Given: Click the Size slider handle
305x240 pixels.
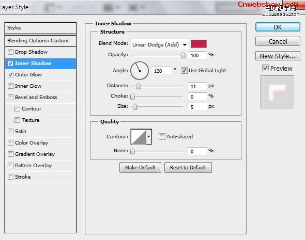Looking at the screenshot, I should 135,107.
